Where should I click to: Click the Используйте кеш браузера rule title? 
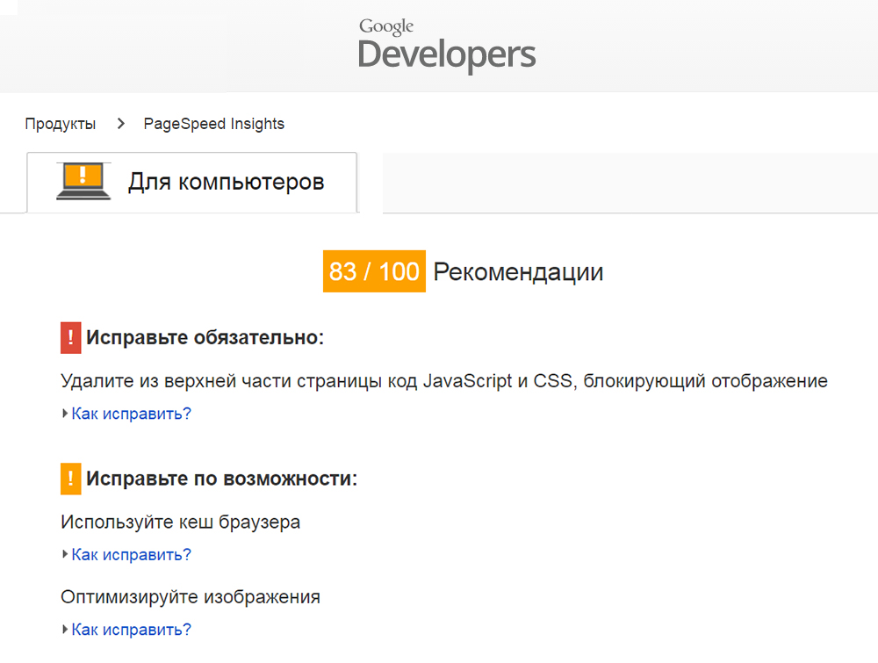(x=180, y=522)
